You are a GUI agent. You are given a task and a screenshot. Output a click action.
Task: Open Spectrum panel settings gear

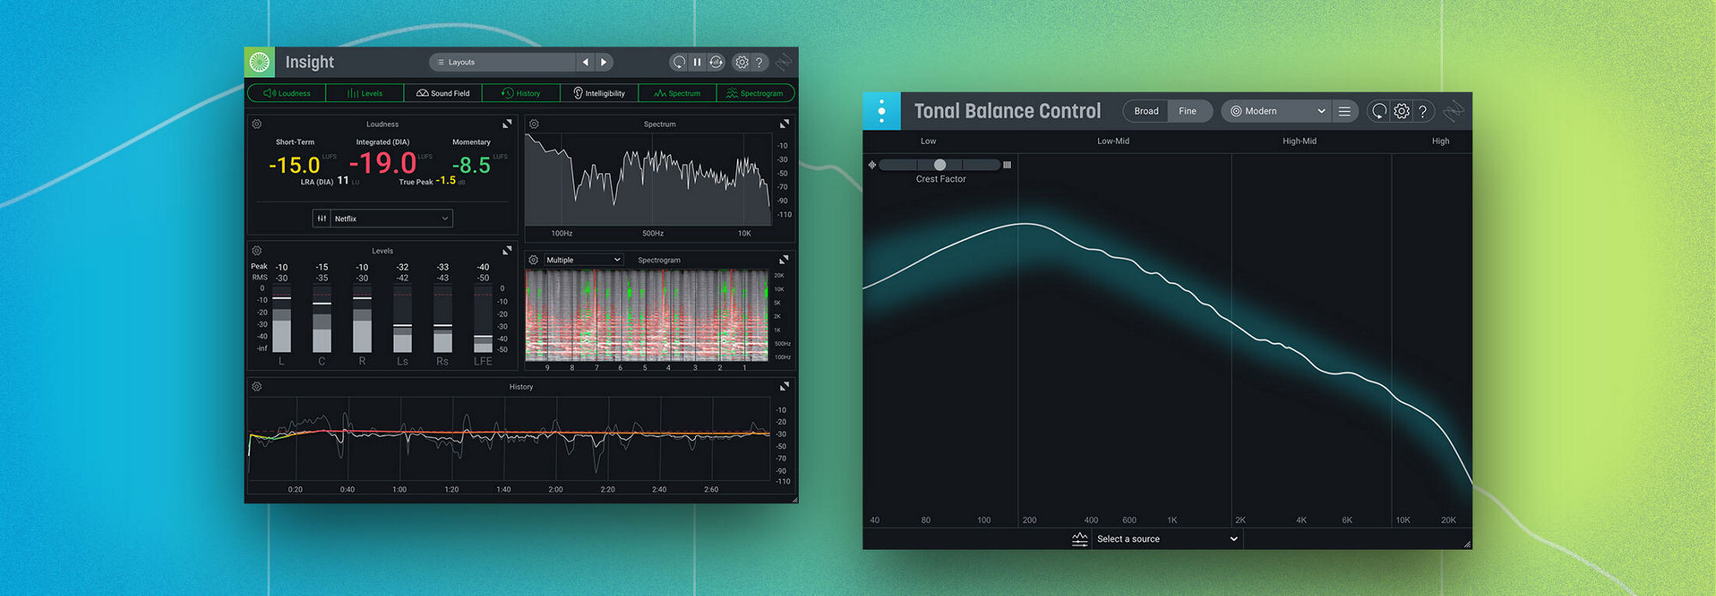534,124
